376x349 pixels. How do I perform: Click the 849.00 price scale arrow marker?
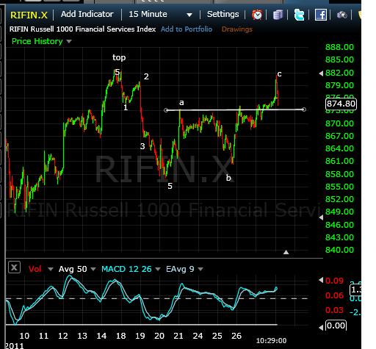coord(321,217)
